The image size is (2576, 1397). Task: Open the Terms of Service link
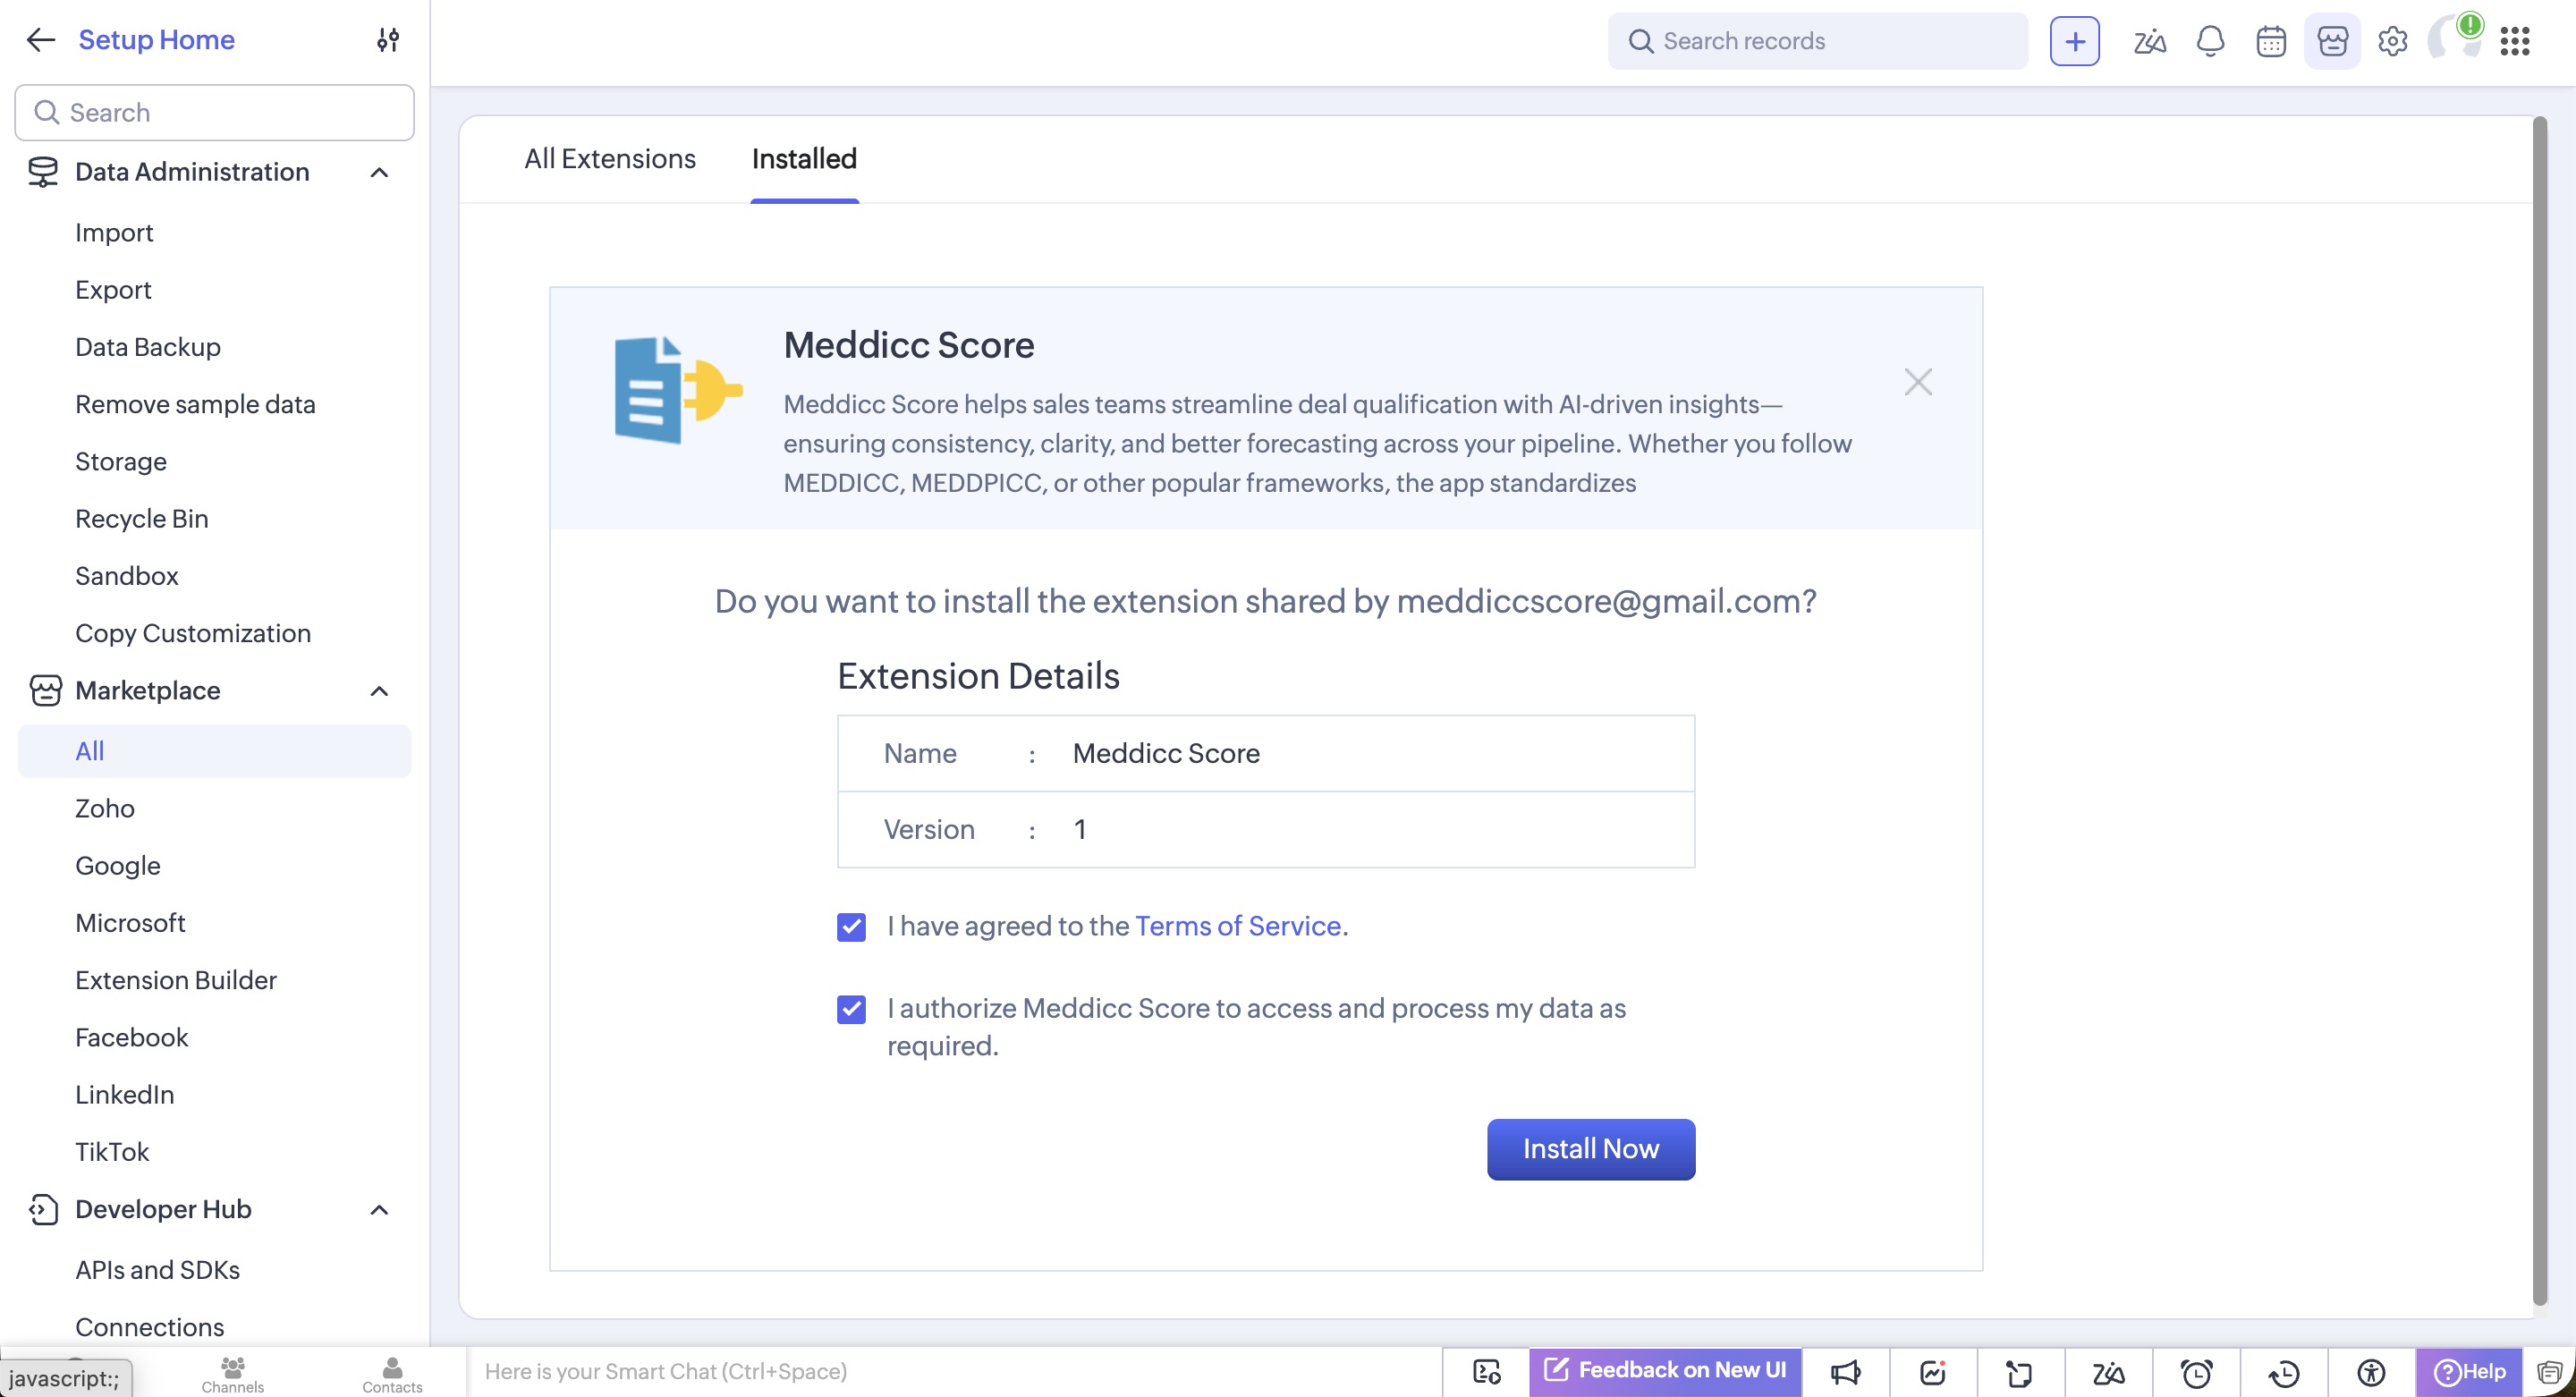point(1237,926)
